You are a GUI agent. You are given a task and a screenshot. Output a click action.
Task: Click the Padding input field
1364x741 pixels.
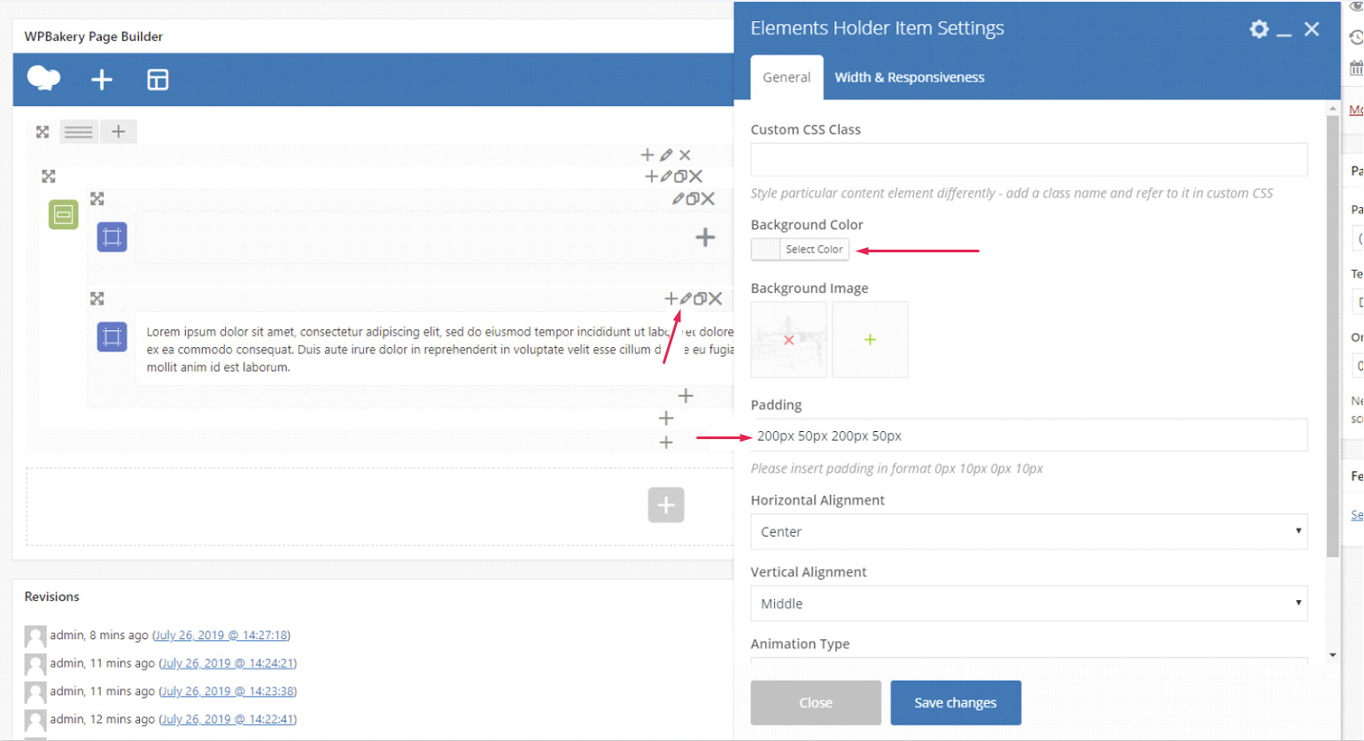coord(1028,436)
